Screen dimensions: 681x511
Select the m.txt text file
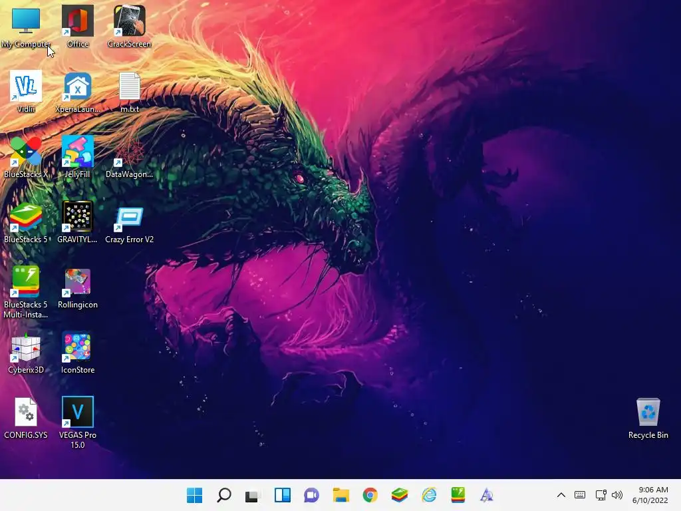coord(130,92)
